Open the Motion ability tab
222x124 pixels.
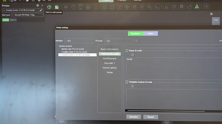point(110,68)
